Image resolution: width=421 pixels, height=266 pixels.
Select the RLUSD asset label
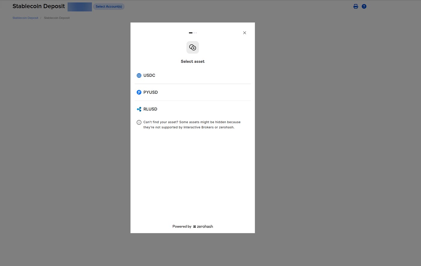tap(150, 109)
